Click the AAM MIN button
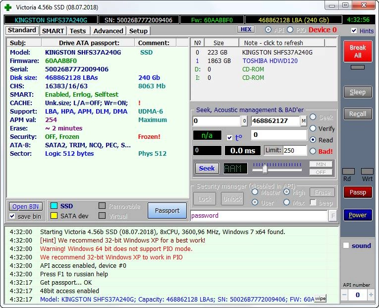Image resolution: width=379 pixels, height=308 pixels. click(321, 164)
